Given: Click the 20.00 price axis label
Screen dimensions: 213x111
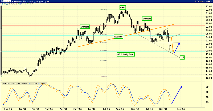Looking at the screenshot, I should point(209,51).
